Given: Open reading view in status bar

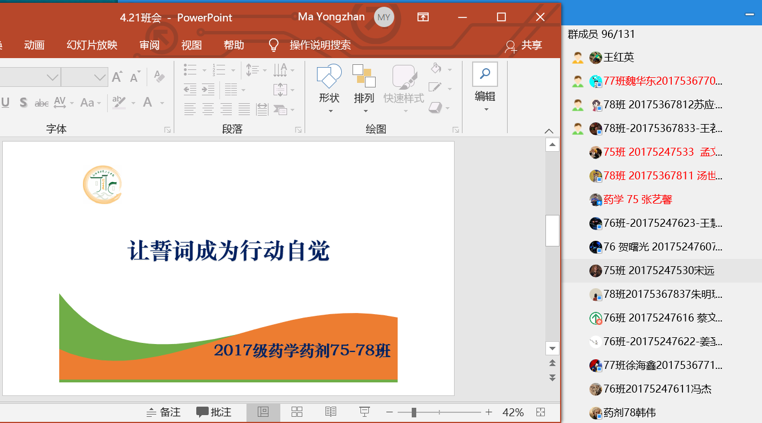Looking at the screenshot, I should click(x=331, y=412).
